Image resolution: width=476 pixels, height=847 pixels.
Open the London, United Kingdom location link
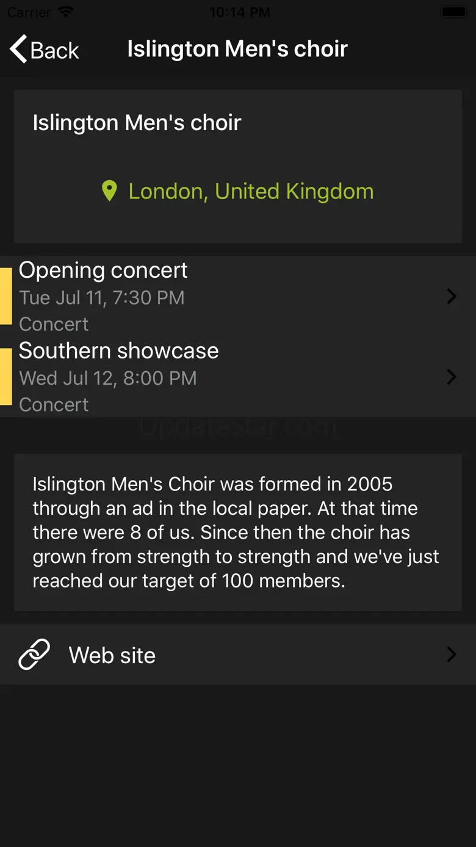pos(251,192)
